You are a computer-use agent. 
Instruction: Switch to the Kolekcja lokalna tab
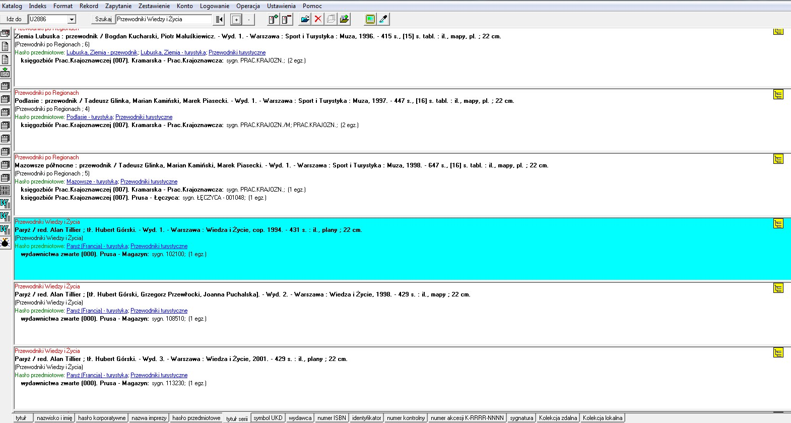(603, 418)
